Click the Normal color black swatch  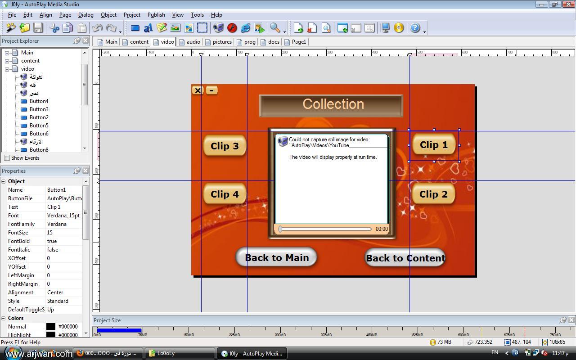pos(51,327)
